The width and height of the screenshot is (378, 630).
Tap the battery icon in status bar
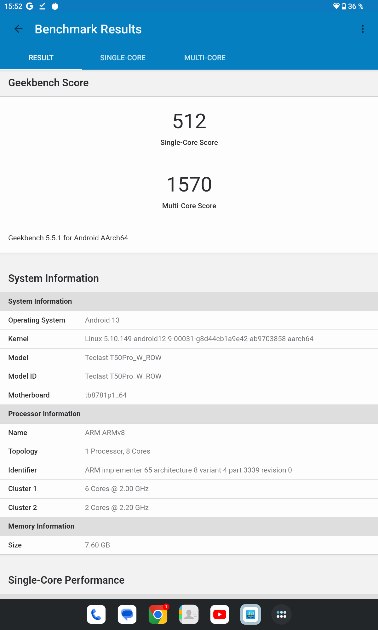pos(344,6)
